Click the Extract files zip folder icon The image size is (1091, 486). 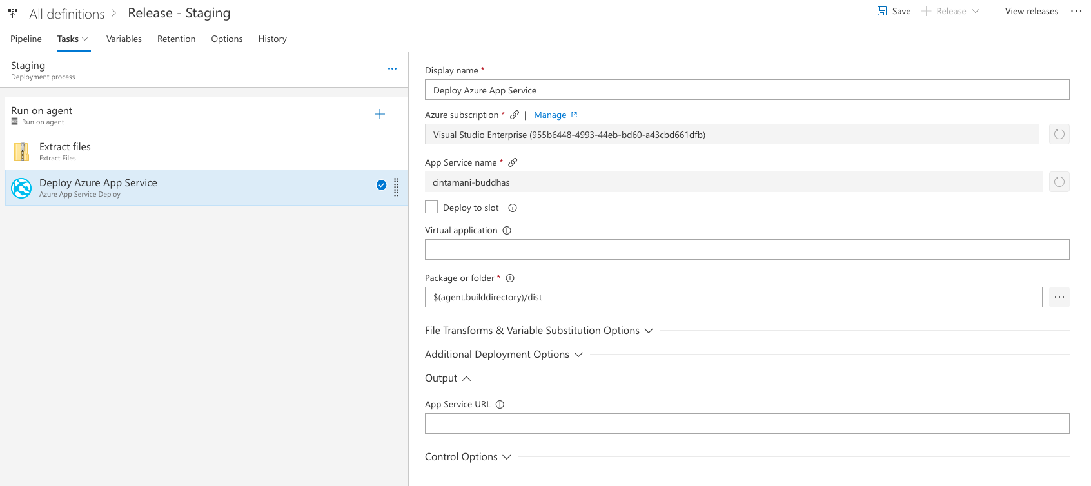(x=22, y=151)
